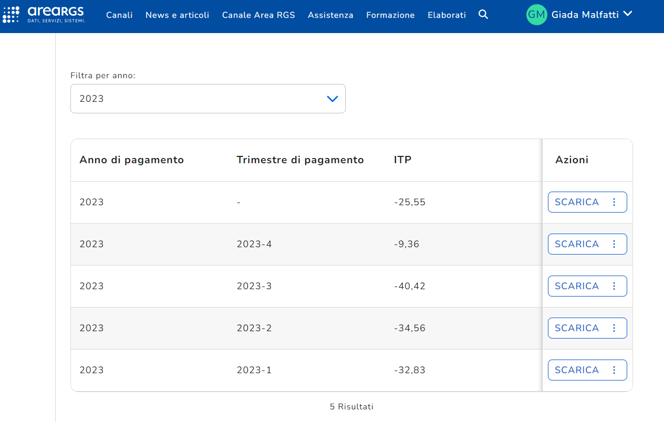Open three-dot menu for 2023-3 row

[614, 286]
